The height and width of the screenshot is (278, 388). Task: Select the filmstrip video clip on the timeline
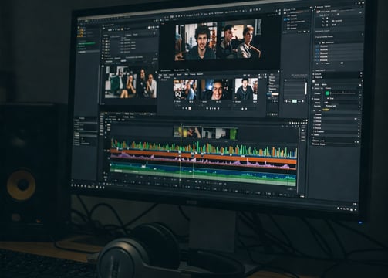tap(205, 133)
